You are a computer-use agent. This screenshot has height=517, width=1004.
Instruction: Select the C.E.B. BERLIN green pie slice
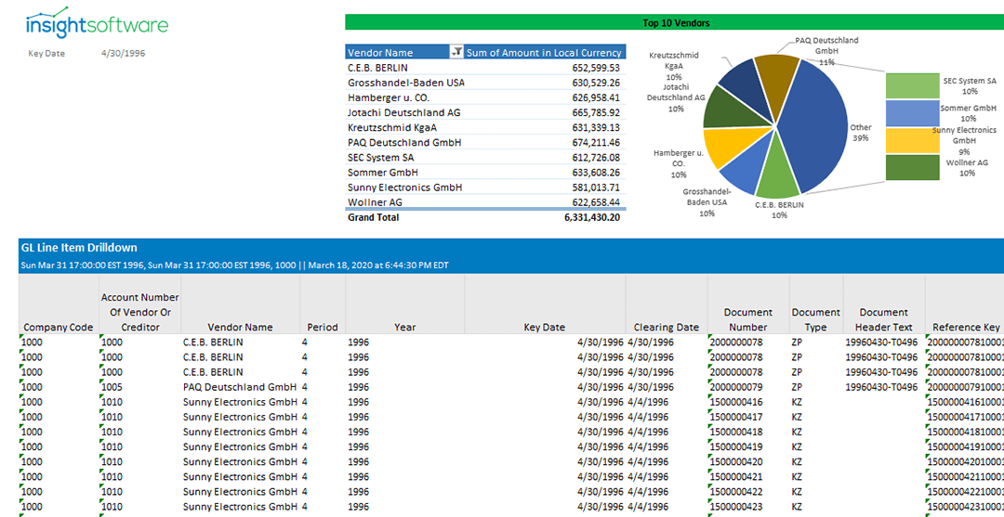click(x=776, y=169)
